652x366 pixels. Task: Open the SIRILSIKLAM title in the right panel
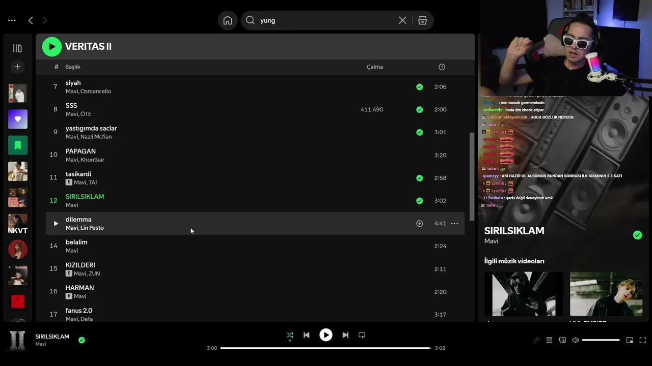click(x=514, y=231)
